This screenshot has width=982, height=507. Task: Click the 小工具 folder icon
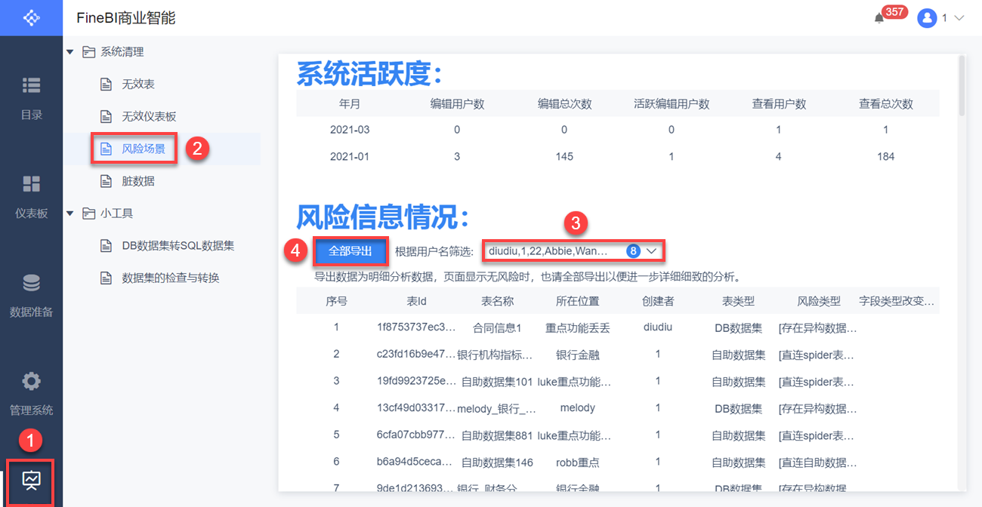[88, 214]
